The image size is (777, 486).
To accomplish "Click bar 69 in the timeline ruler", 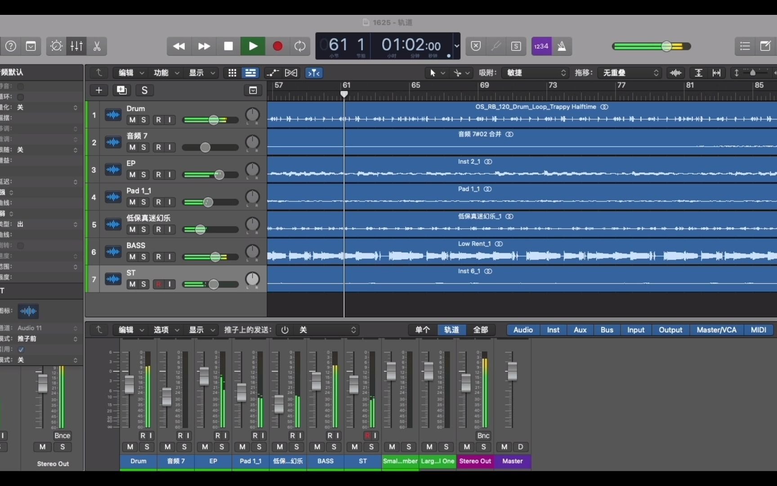I will pyautogui.click(x=484, y=85).
